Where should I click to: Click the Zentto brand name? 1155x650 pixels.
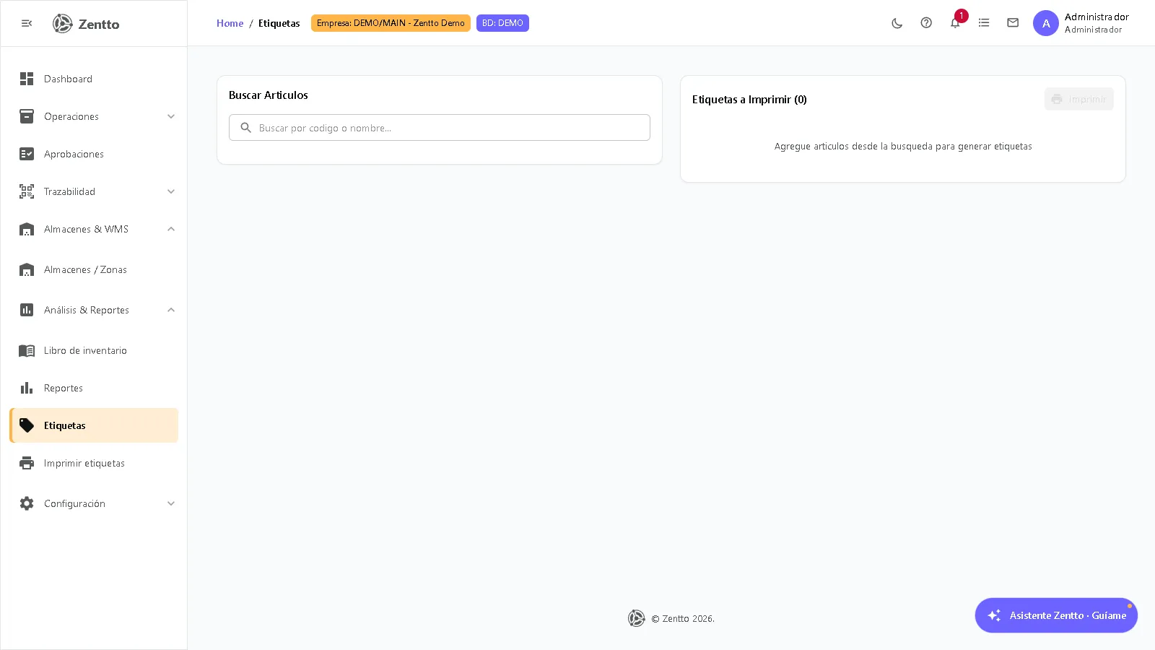coord(99,24)
